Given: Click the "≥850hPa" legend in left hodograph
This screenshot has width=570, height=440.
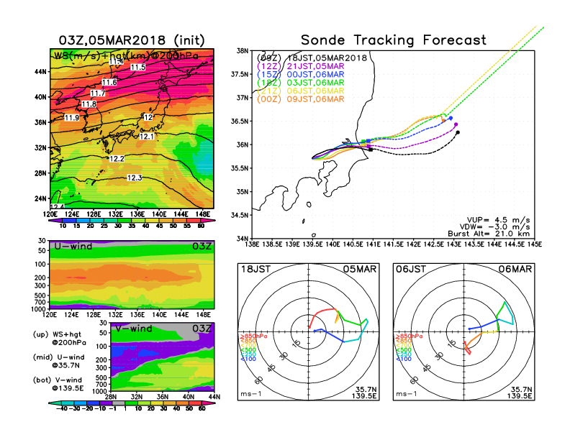Looking at the screenshot, I should coord(253,336).
